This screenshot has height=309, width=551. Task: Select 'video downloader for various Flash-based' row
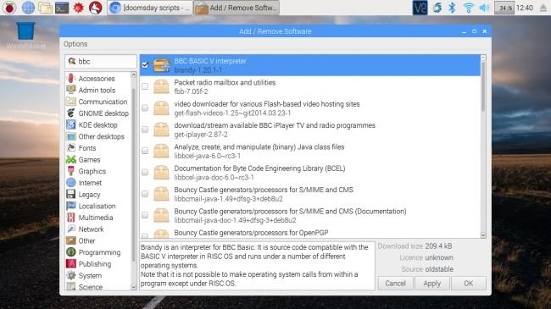coord(310,108)
